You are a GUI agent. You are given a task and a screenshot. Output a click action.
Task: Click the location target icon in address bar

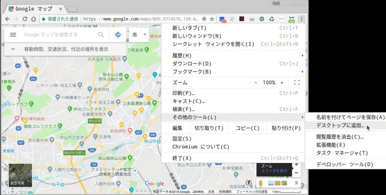point(204,19)
